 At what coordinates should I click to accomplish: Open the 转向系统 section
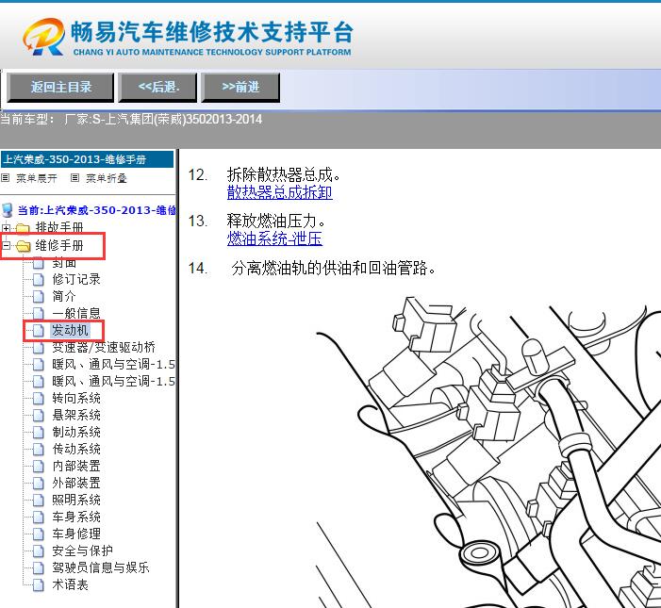point(76,398)
